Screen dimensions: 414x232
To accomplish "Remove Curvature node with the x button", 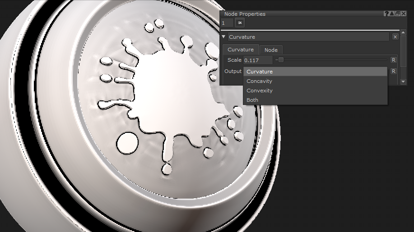I will click(x=395, y=37).
